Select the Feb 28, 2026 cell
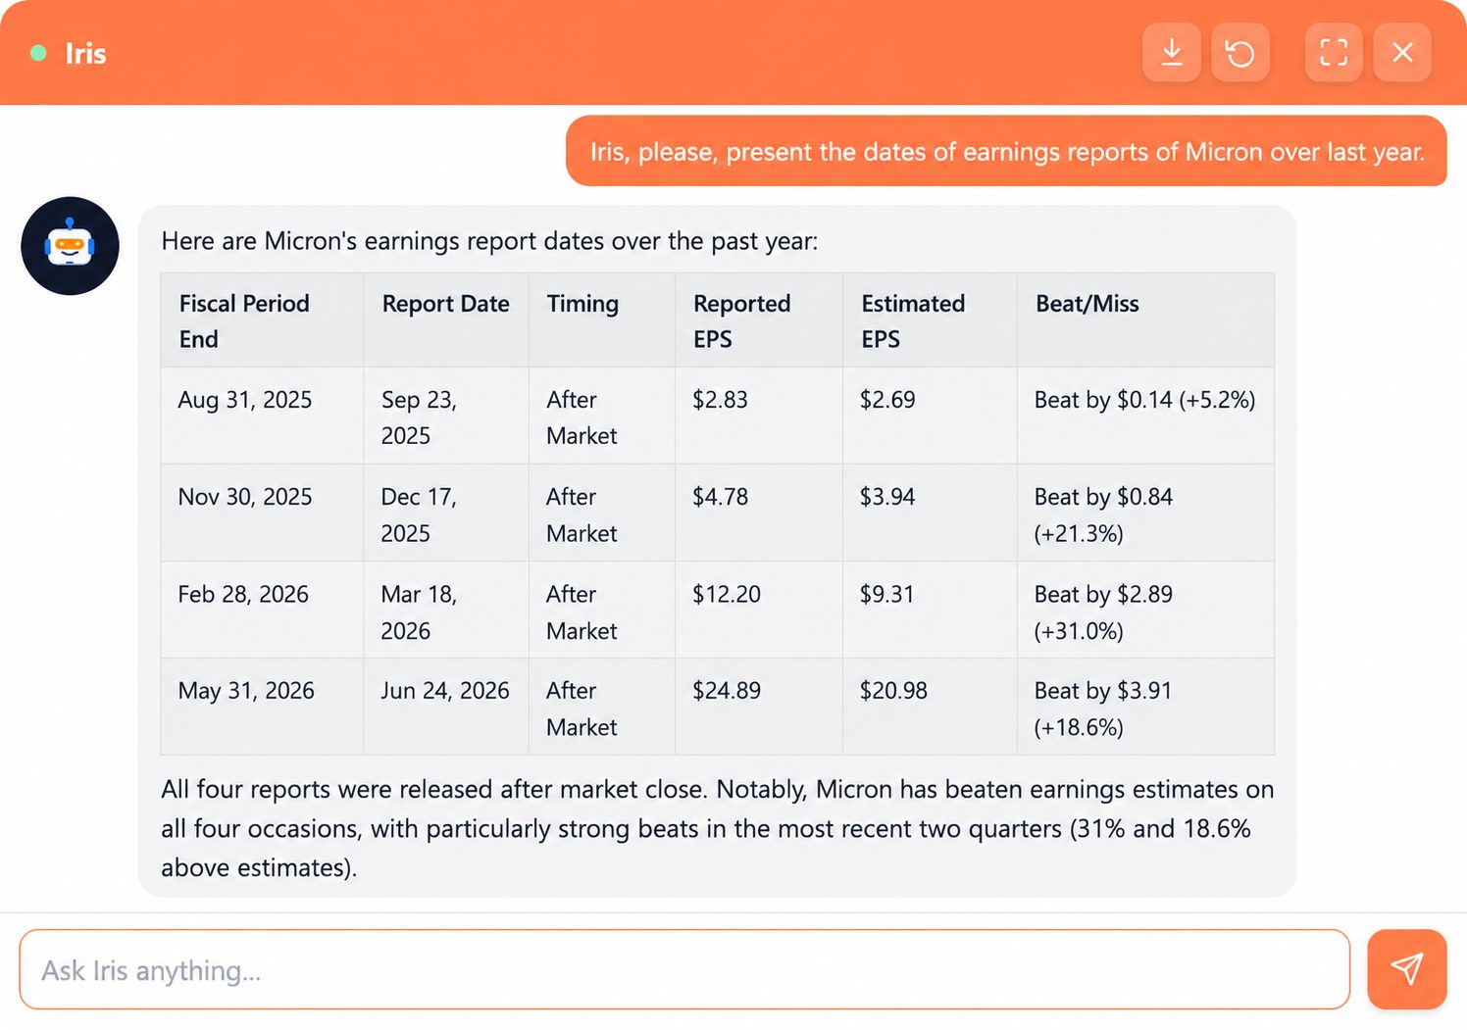 [x=262, y=610]
